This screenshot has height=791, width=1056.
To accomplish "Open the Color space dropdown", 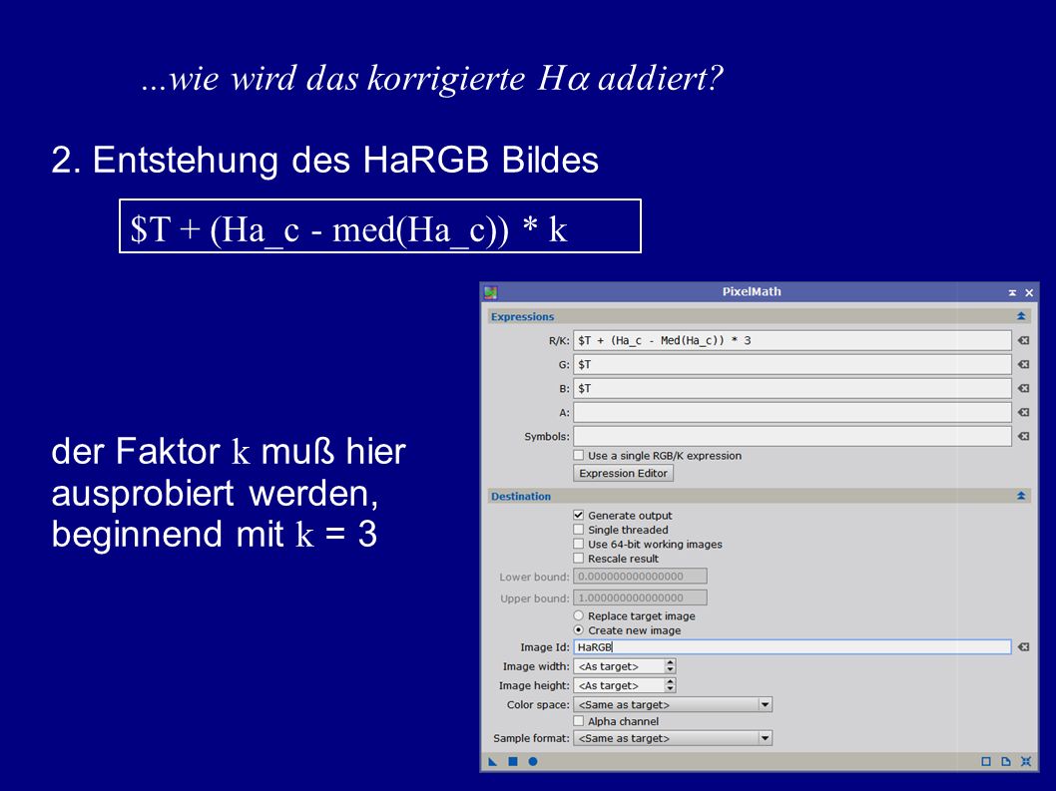I will pos(673,705).
